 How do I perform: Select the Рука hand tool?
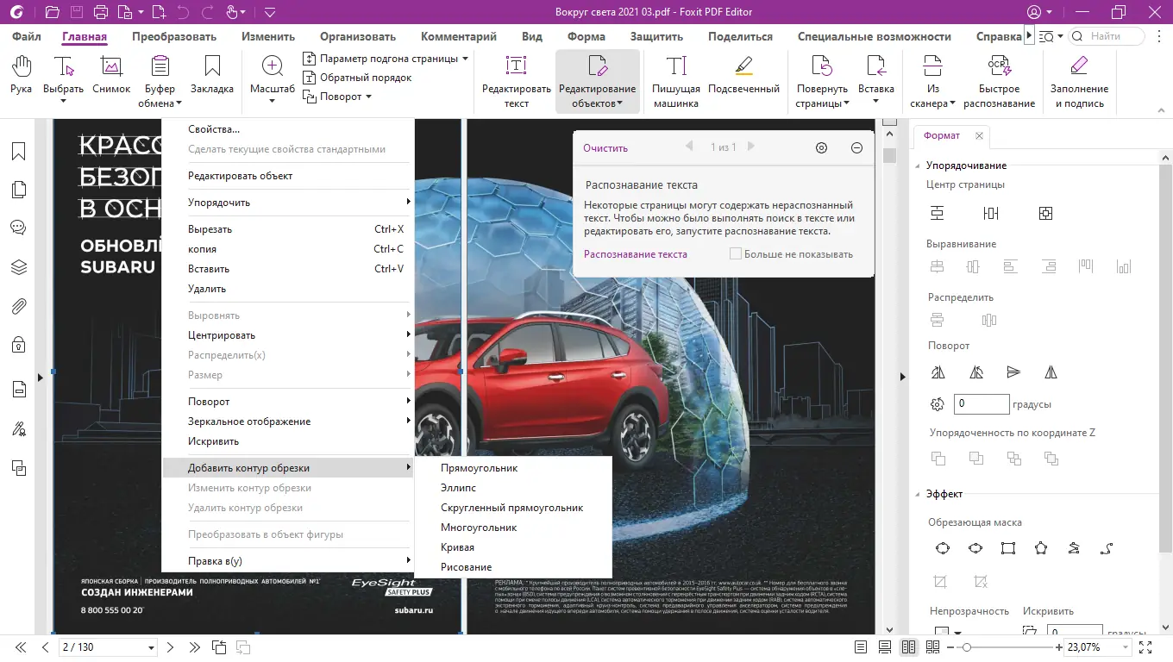click(x=21, y=75)
